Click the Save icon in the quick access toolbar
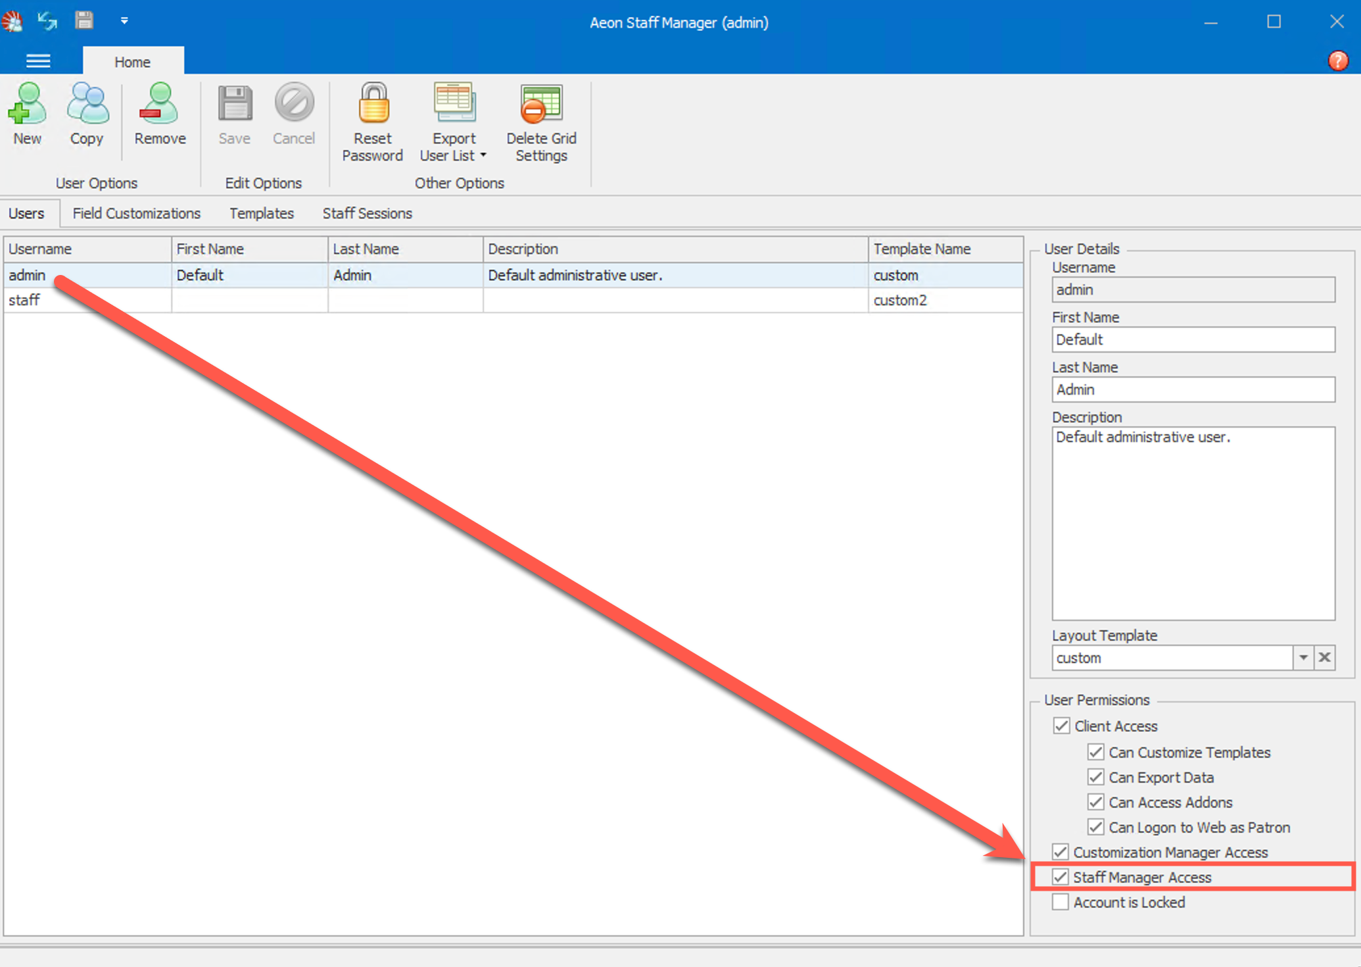This screenshot has height=967, width=1361. click(84, 20)
